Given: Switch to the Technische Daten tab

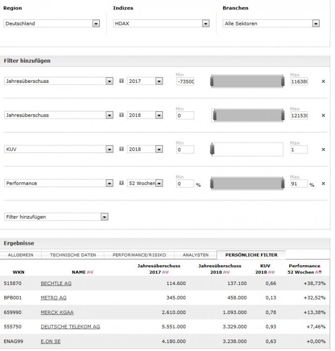Looking at the screenshot, I should tap(73, 255).
